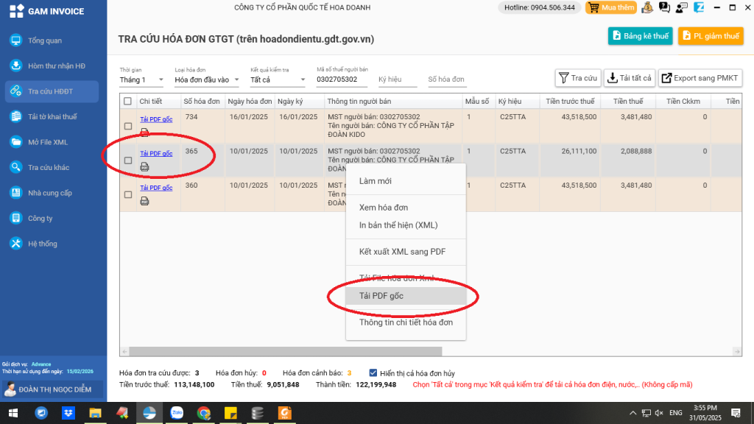Select Xem hóa đơn from context menu
This screenshot has width=754, height=424.
point(406,208)
